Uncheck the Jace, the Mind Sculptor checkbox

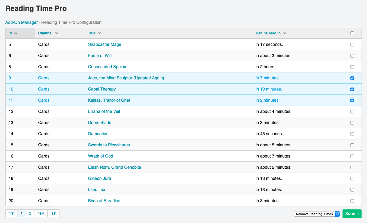(x=352, y=78)
